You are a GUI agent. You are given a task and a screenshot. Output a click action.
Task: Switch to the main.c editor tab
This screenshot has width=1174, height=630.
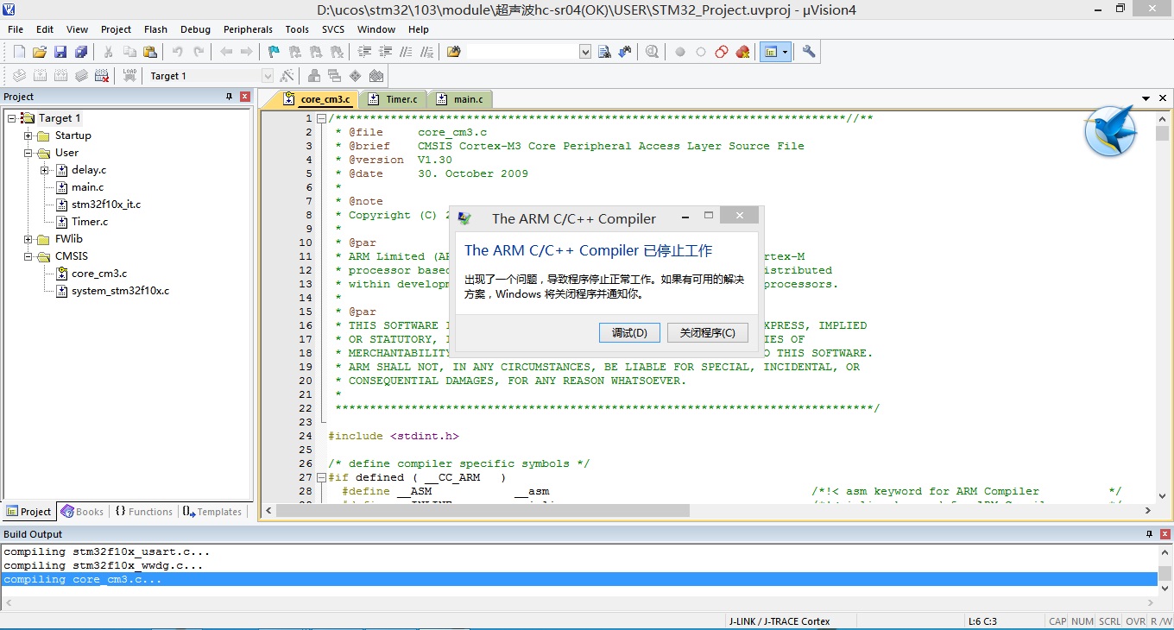click(461, 99)
